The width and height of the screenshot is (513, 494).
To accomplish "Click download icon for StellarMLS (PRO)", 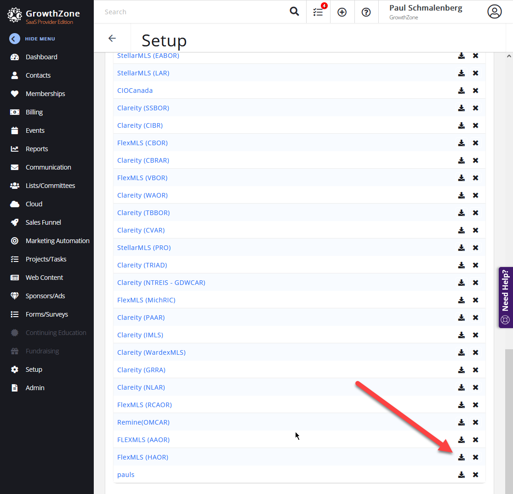I will [x=461, y=248].
